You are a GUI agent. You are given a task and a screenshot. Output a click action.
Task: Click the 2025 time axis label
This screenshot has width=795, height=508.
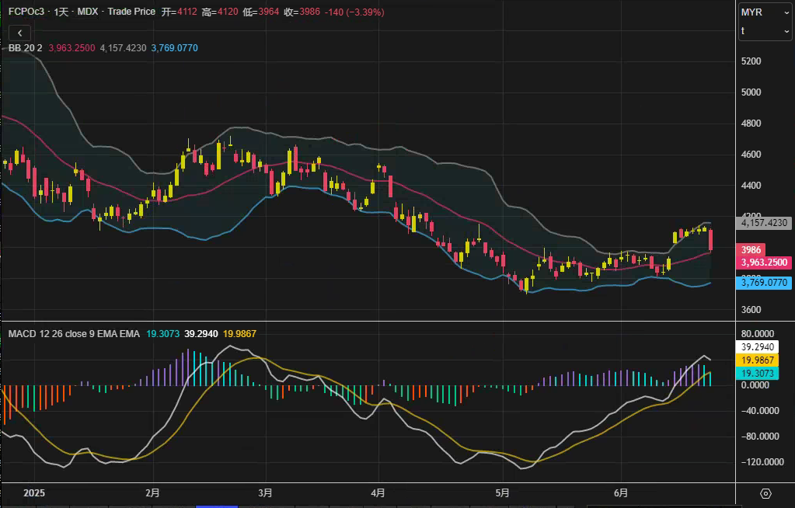[34, 492]
